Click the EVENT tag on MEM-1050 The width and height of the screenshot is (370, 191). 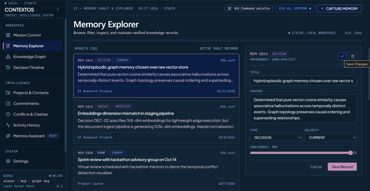pyautogui.click(x=101, y=153)
